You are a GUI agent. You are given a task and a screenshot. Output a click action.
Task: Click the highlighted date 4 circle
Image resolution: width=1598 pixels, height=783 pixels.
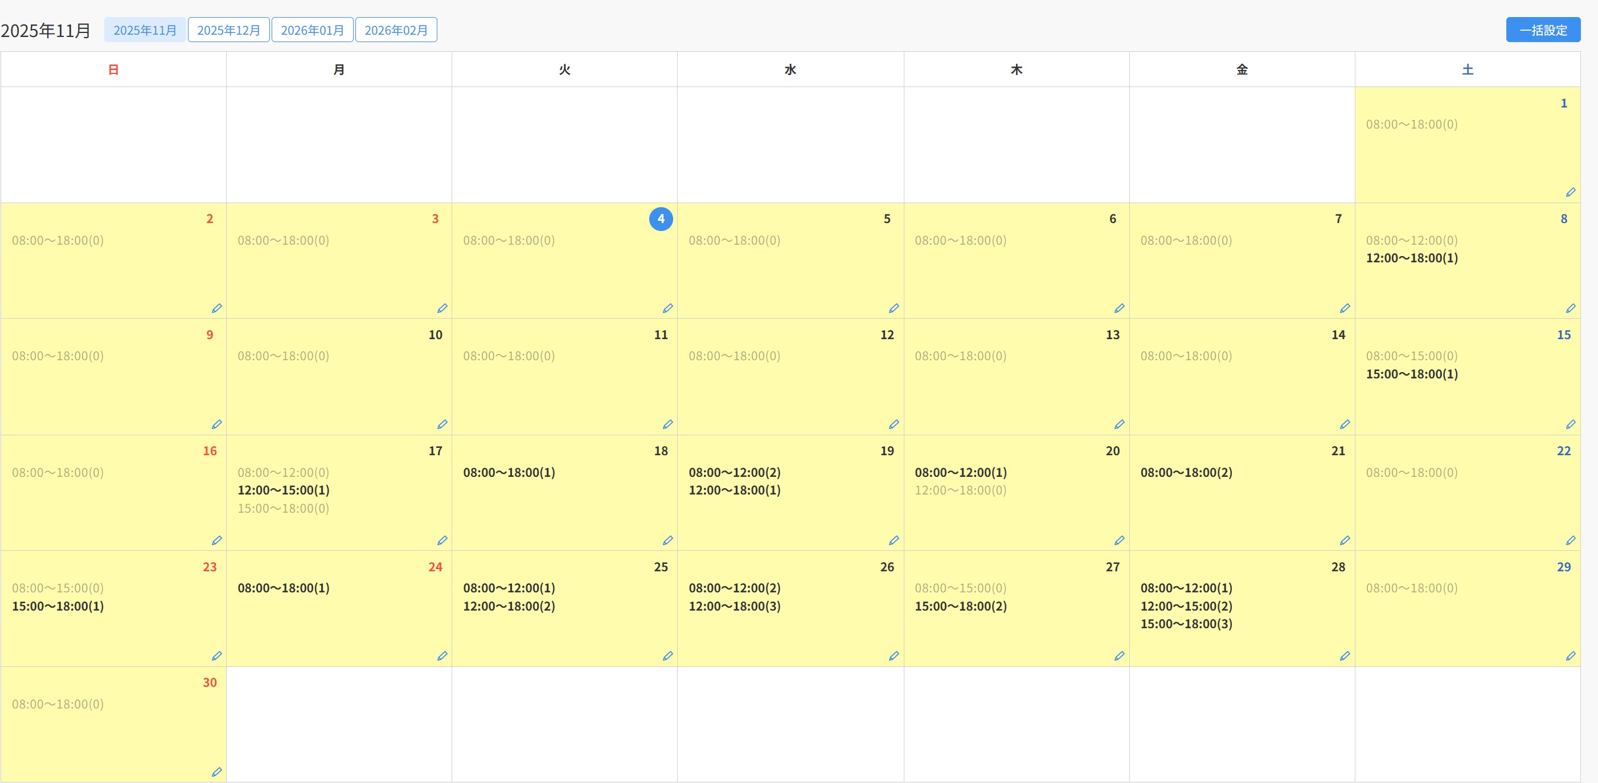tap(661, 219)
